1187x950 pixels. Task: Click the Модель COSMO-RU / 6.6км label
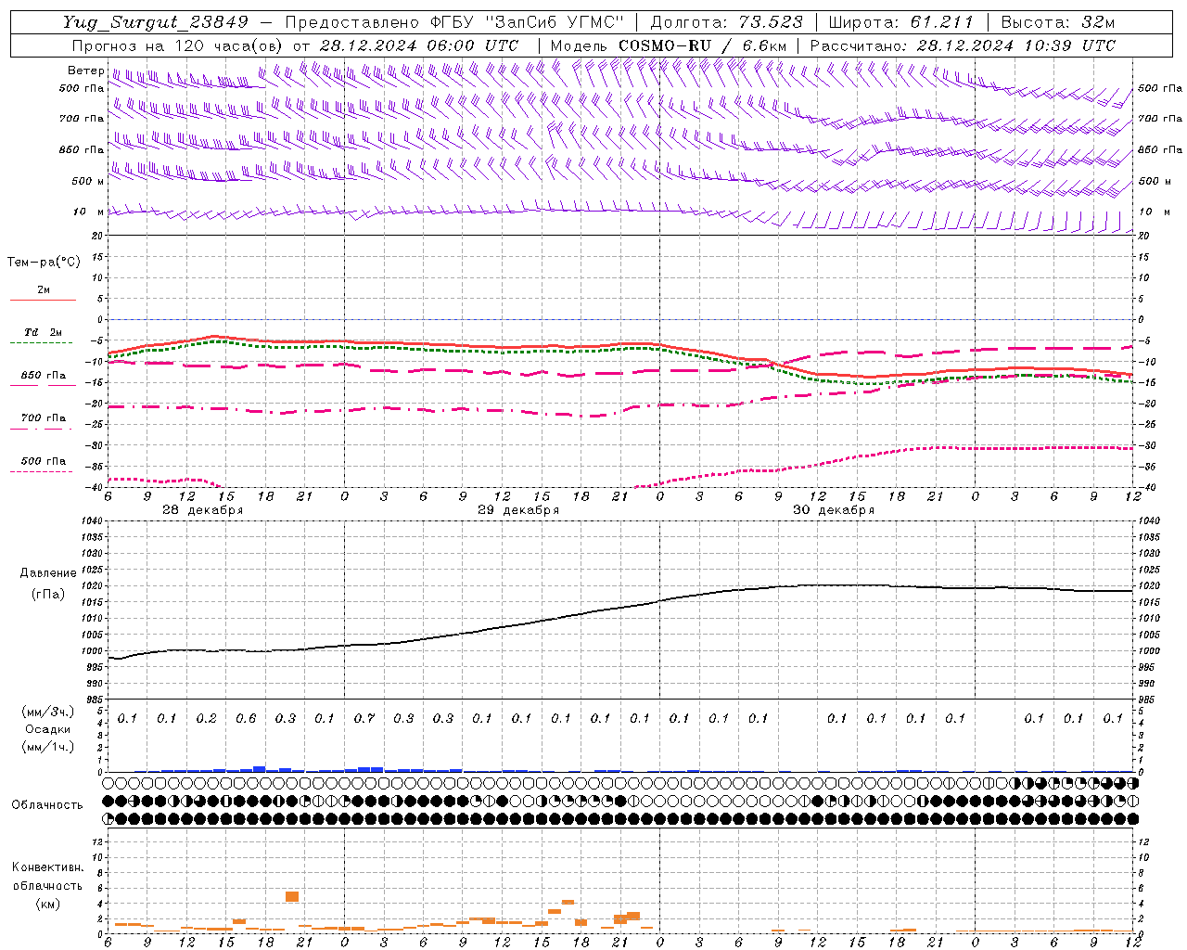669,45
